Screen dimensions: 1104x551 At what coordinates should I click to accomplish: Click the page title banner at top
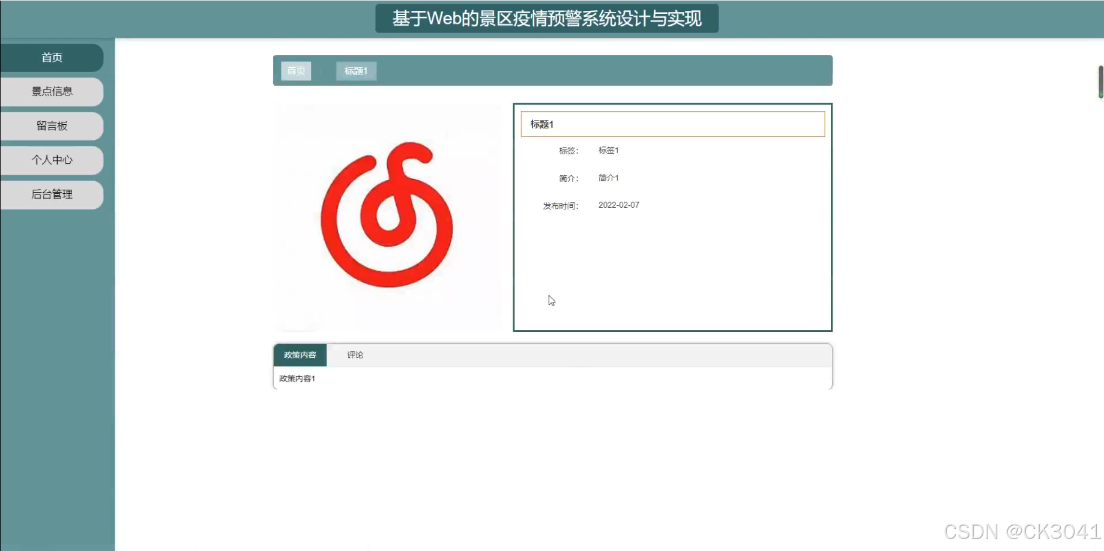pos(546,19)
